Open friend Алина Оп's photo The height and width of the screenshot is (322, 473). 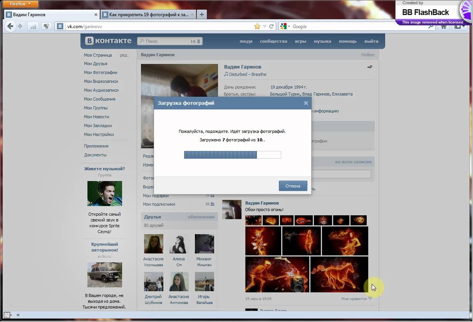pyautogui.click(x=179, y=244)
